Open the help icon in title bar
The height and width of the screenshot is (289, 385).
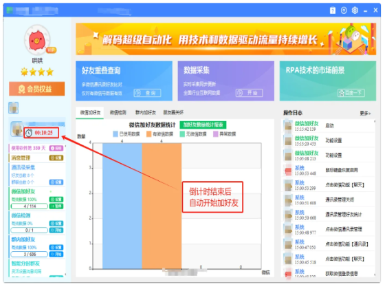point(333,10)
